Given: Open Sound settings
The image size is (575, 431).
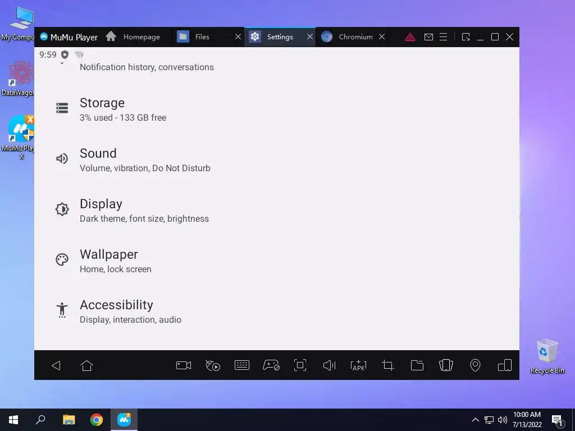Looking at the screenshot, I should tap(277, 160).
